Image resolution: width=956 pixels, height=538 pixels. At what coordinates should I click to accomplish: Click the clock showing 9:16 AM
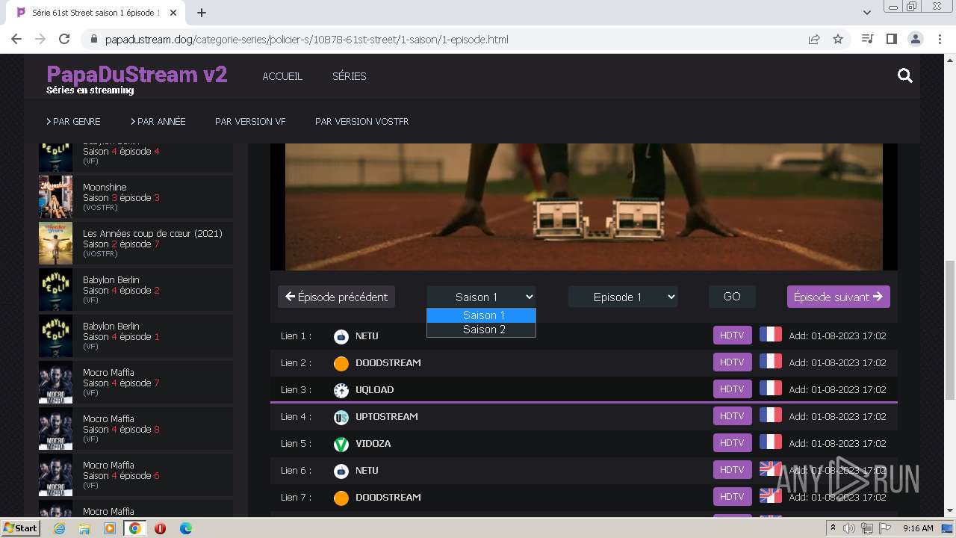click(x=918, y=528)
